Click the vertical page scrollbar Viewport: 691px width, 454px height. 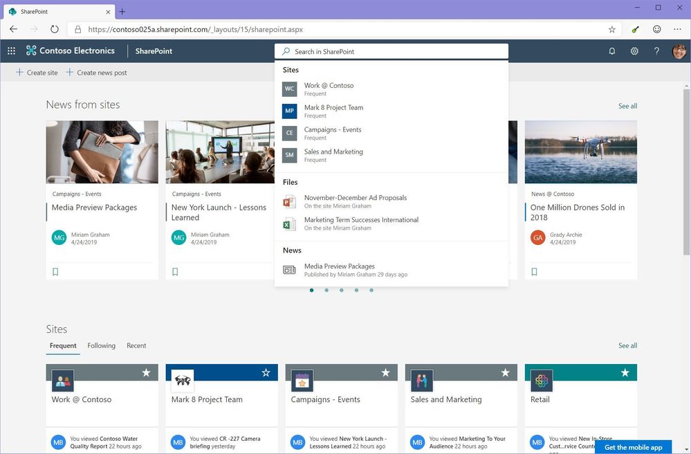coord(687,172)
